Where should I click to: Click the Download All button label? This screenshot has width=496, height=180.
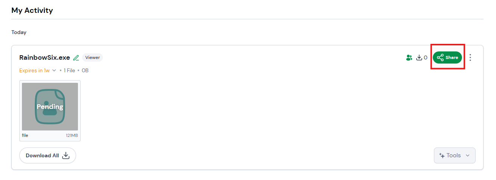[x=42, y=155]
